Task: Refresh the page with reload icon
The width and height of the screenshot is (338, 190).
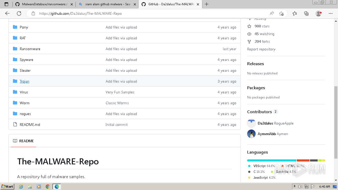Action: [x=19, y=13]
